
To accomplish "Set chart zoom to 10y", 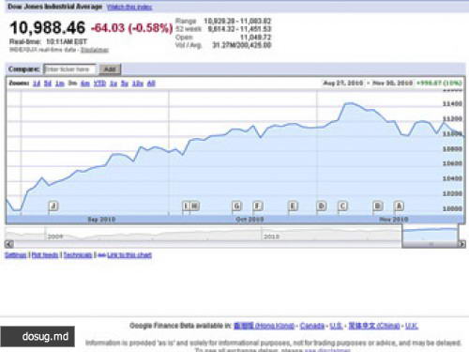I will click(x=138, y=84).
